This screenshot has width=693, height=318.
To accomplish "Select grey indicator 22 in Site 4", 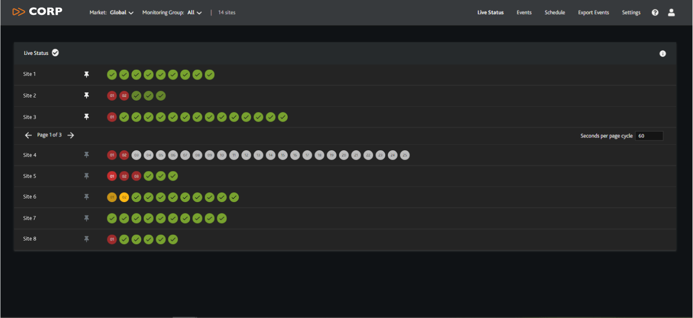I will 368,155.
